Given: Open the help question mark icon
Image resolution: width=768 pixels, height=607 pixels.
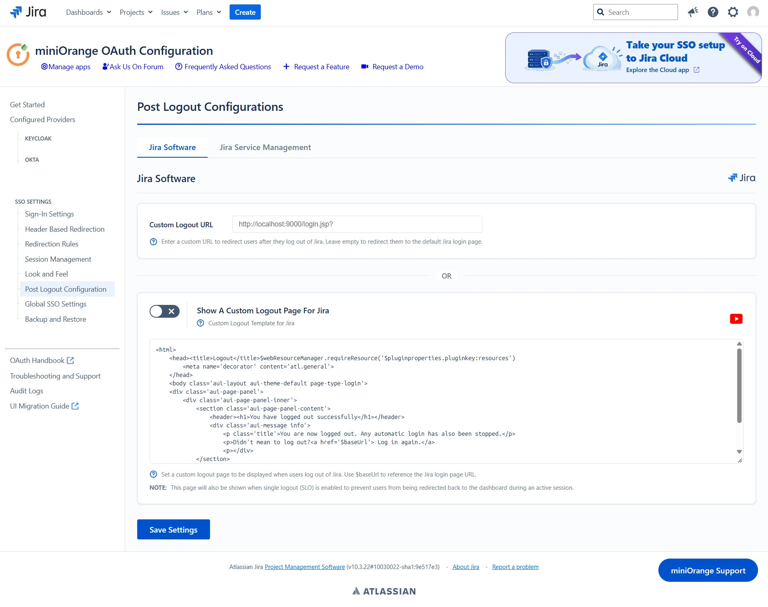Looking at the screenshot, I should (x=713, y=12).
